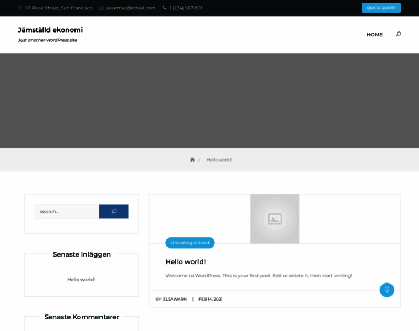
Task: Open the Hello world! post title
Action: coord(185,262)
